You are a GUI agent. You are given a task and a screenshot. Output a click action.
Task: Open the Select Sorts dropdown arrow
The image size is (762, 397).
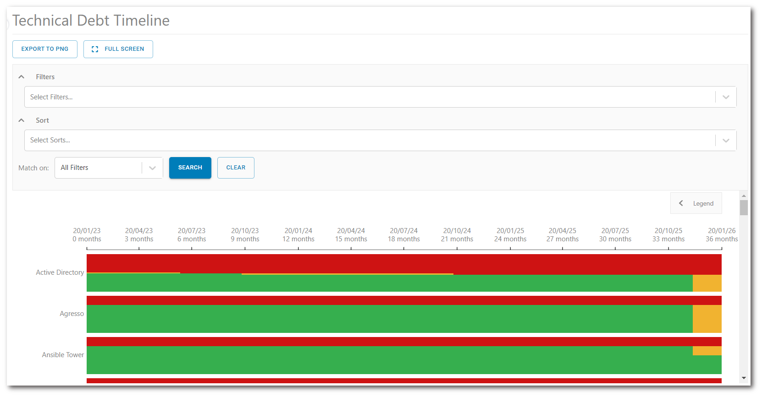click(726, 141)
